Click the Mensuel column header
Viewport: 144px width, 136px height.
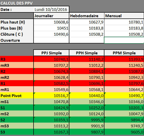click(124, 16)
